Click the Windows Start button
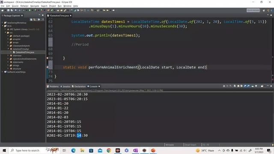274x154 pixels. click(x=4, y=150)
